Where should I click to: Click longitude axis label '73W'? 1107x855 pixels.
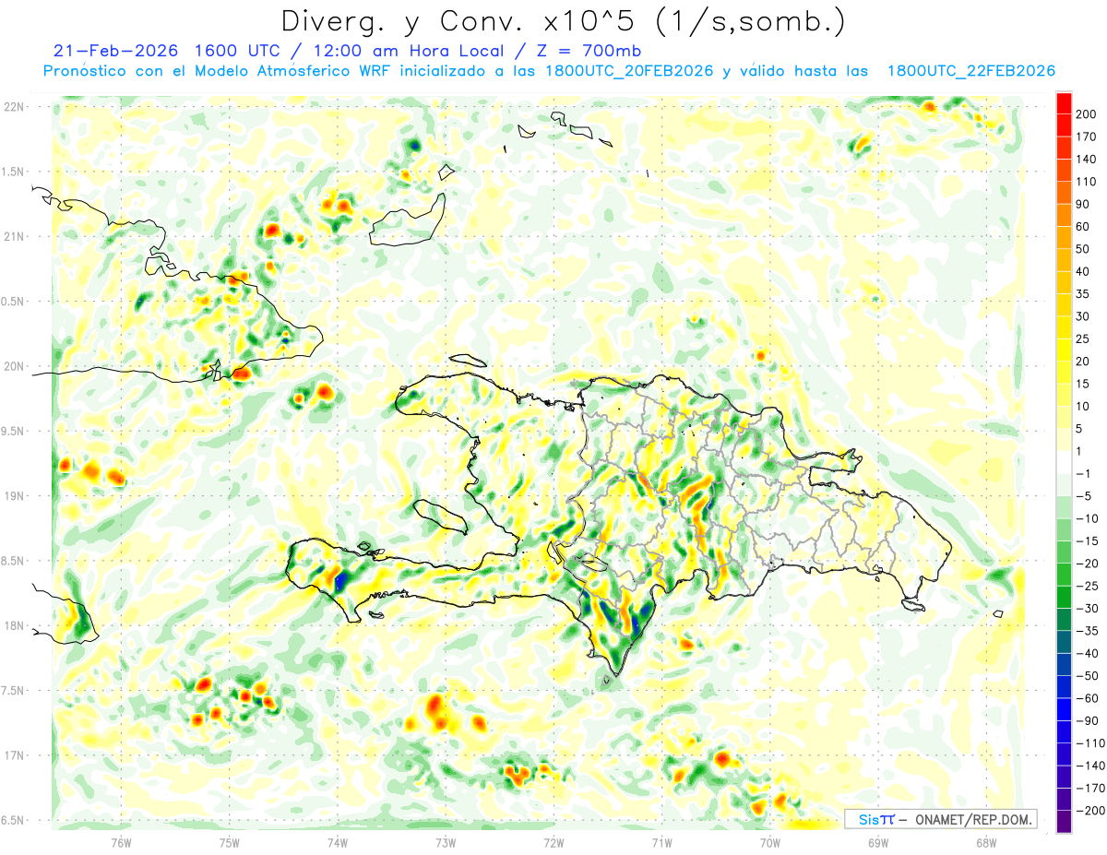(x=446, y=842)
